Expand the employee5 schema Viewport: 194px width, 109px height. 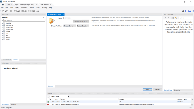2,27
